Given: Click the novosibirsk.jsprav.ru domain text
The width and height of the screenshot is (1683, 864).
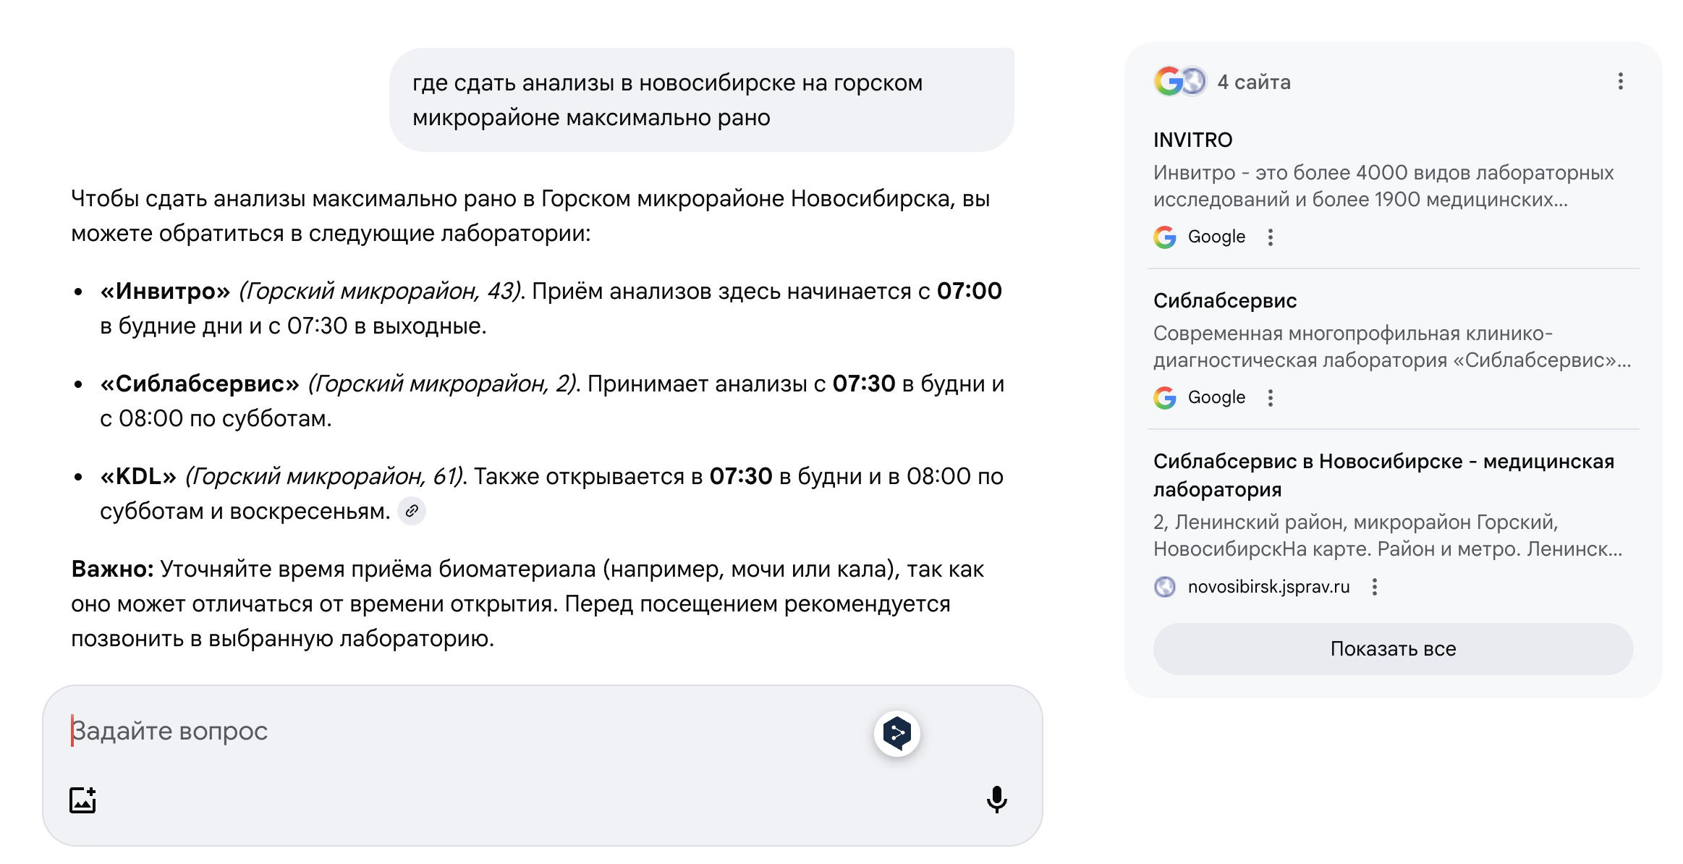Looking at the screenshot, I should click(x=1268, y=586).
